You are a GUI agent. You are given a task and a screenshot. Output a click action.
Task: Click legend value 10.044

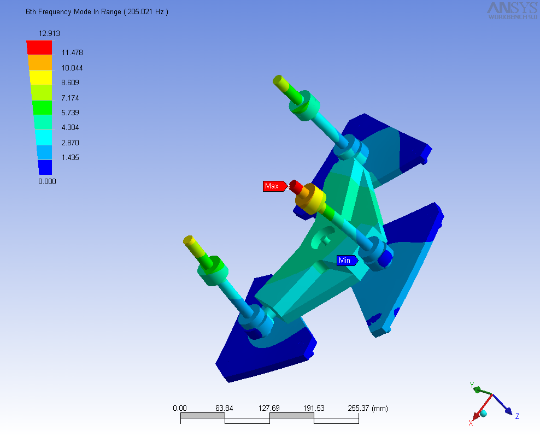click(72, 68)
